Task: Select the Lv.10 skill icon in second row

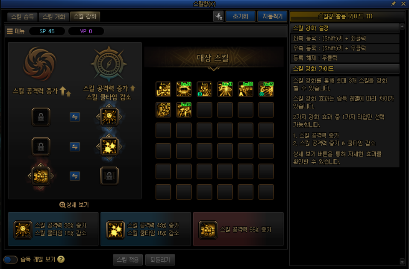Action: [163, 110]
